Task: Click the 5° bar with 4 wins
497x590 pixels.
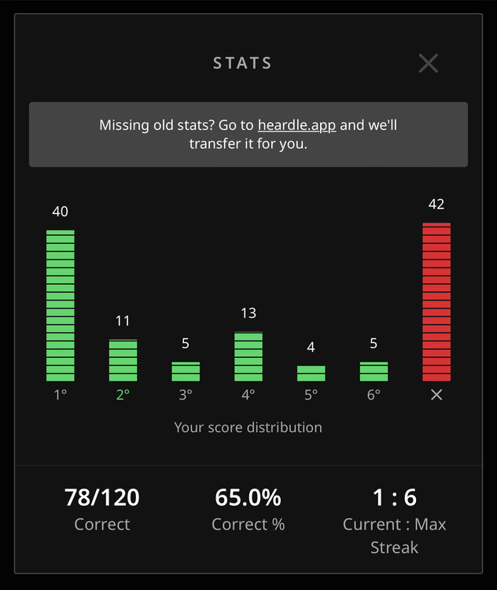Action: coord(311,374)
